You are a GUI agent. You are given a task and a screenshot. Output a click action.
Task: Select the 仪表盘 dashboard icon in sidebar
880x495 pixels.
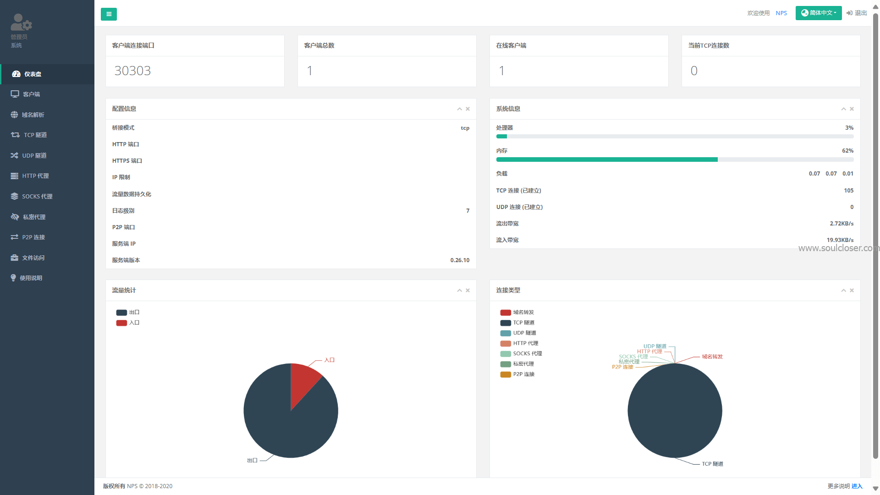tap(16, 74)
